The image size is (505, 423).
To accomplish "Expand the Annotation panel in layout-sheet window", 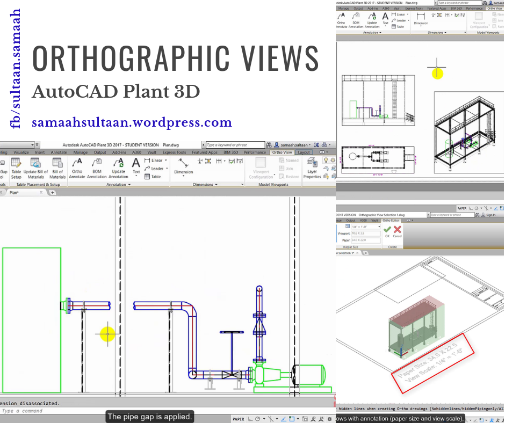I will point(372,33).
